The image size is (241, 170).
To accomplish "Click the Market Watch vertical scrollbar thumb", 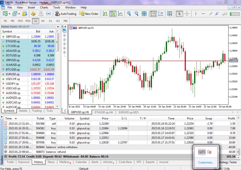I will click(57, 42).
